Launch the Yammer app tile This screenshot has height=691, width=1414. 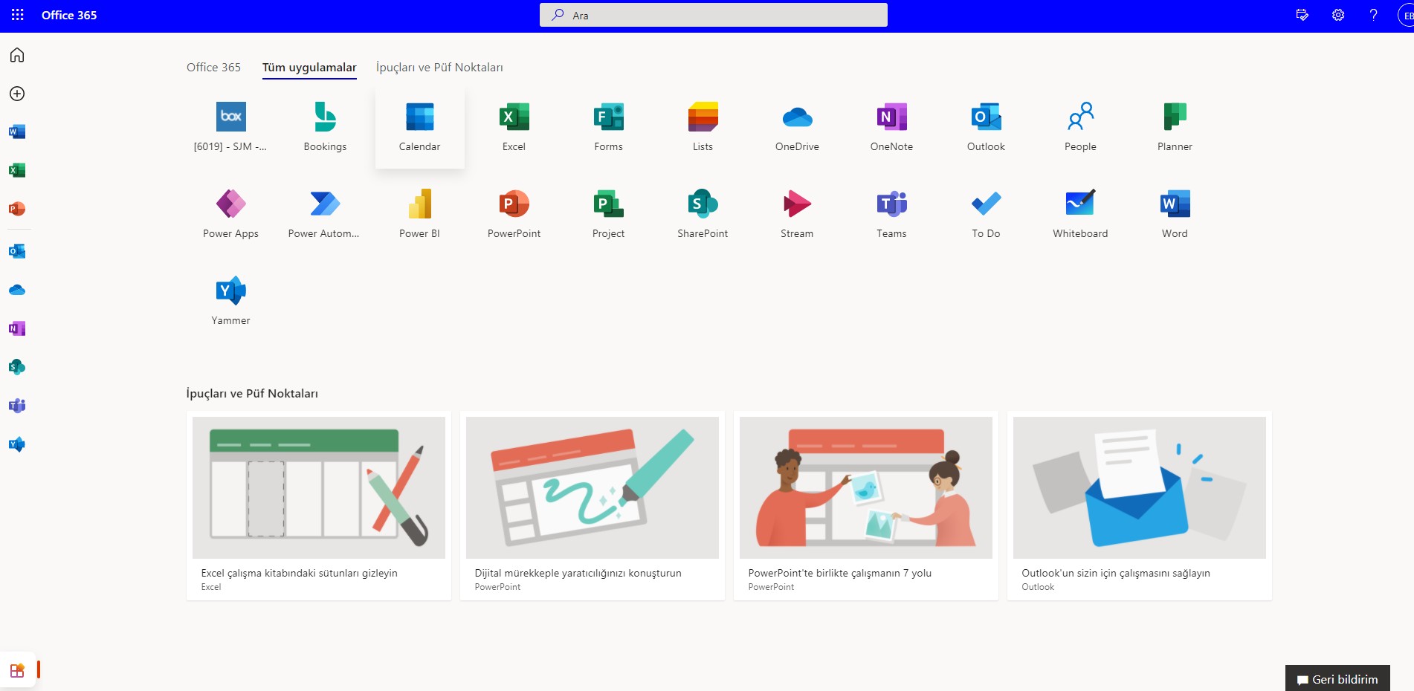[x=230, y=300]
